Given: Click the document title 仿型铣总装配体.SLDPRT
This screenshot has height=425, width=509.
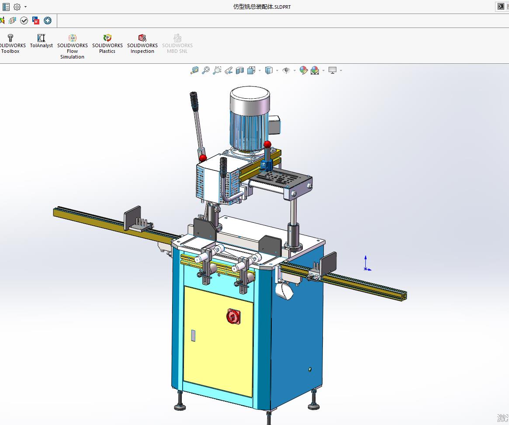Looking at the screenshot, I should coord(262,7).
